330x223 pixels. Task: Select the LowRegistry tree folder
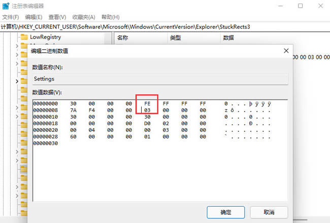pos(45,37)
